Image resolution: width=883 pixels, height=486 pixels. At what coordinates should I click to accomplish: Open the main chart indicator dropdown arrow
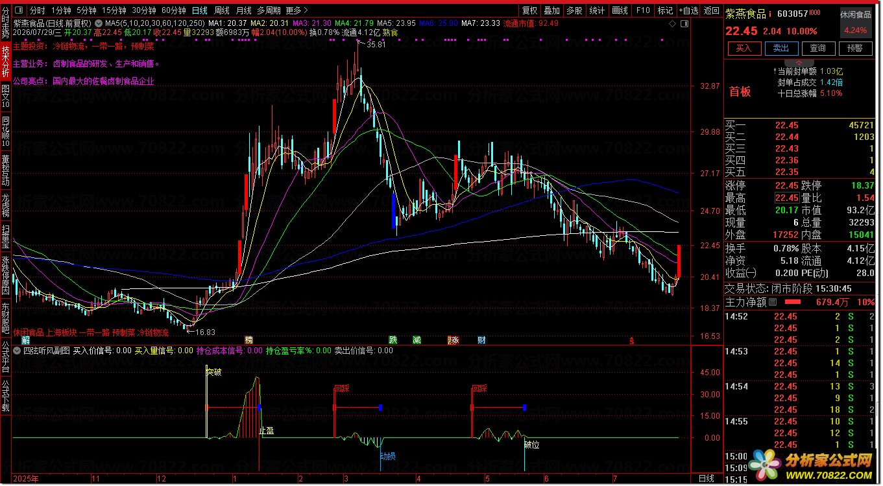click(x=99, y=23)
